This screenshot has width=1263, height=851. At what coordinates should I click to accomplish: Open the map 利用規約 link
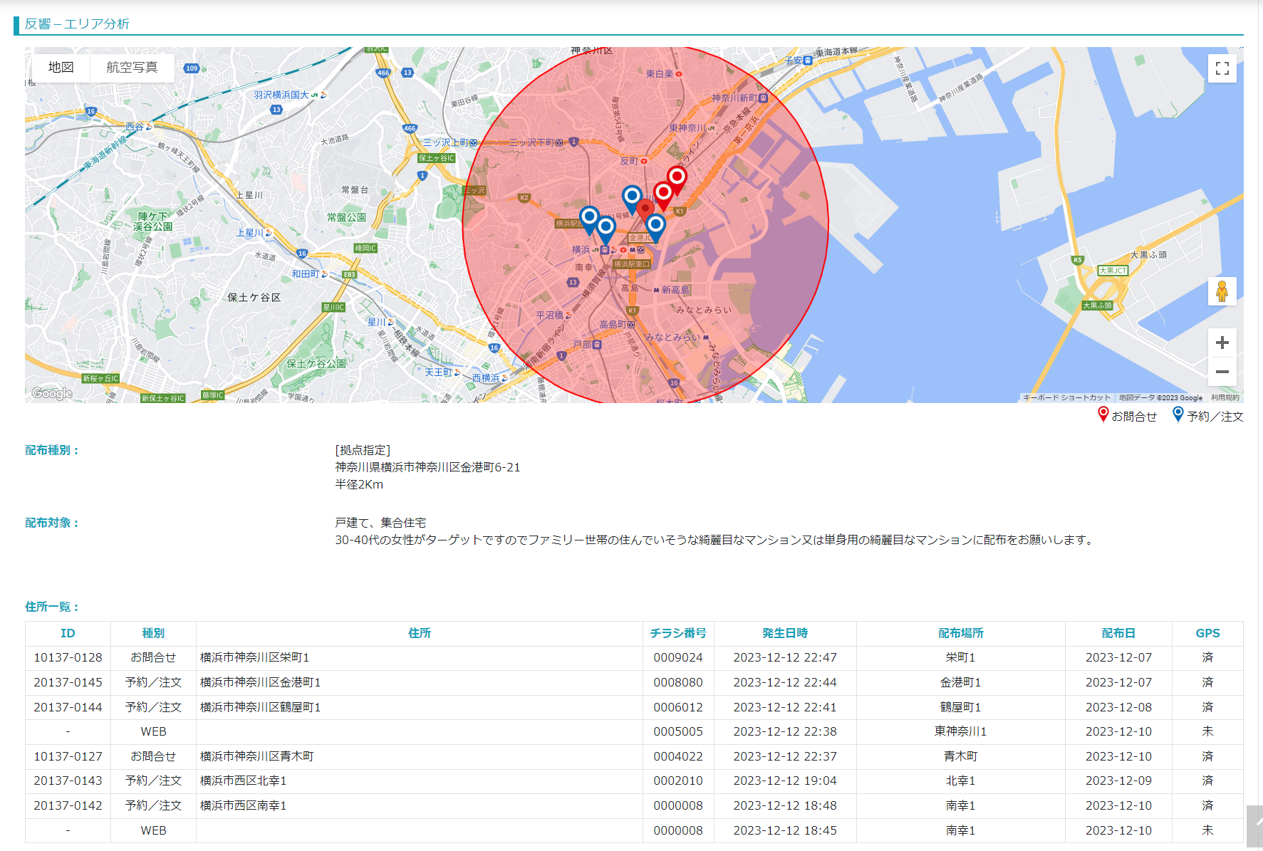1225,398
